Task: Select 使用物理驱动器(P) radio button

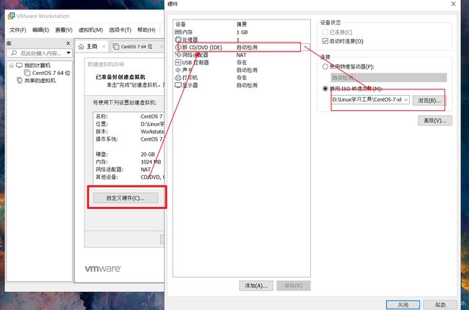Action: pos(325,66)
